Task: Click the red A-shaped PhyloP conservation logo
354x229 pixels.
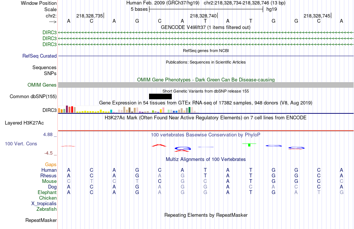Action: point(159,145)
